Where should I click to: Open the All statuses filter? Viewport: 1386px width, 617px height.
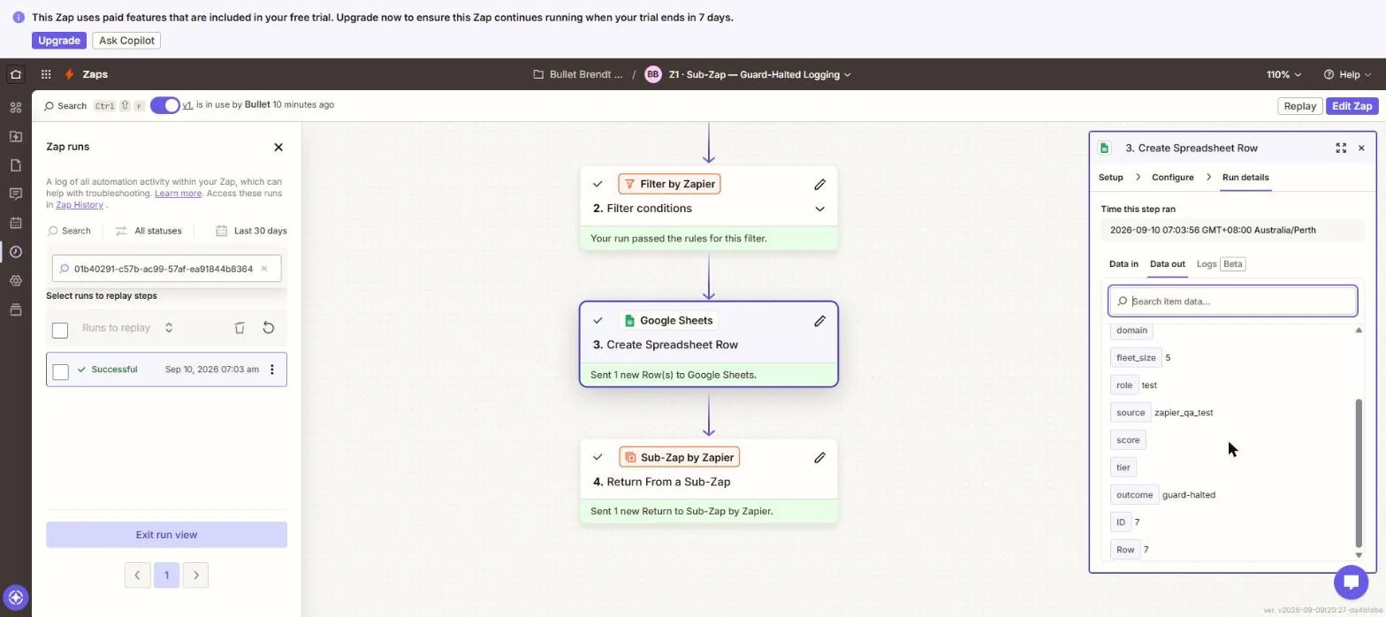[148, 231]
